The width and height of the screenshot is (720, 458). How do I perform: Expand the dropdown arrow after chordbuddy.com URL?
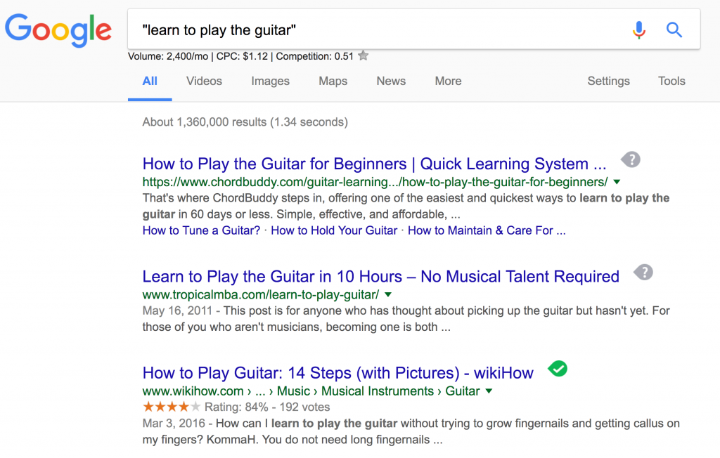617,182
